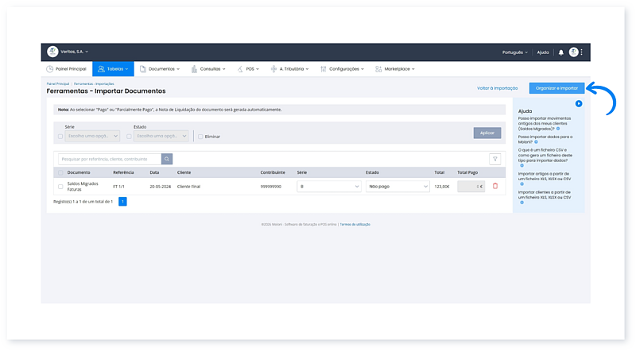Click the search magnifier button
This screenshot has height=351, width=636.
[166, 159]
